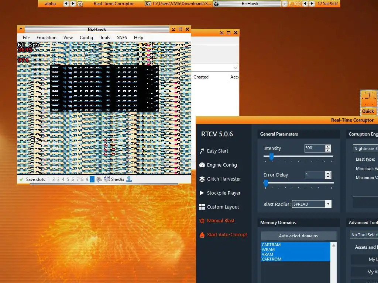The image size is (378, 283).
Task: Click the taskbar clock showing 12 Sat 9:02
Action: pyautogui.click(x=328, y=4)
